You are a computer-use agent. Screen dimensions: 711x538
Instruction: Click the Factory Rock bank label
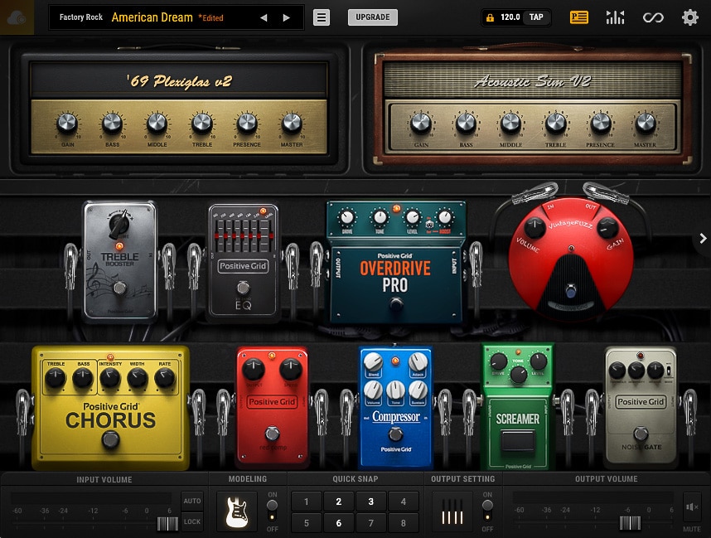[x=80, y=17]
